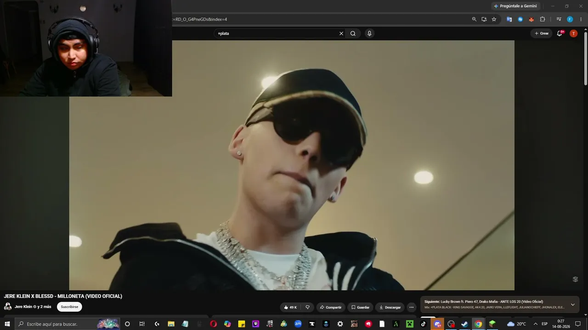Image resolution: width=588 pixels, height=330 pixels.
Task: Subscribe with the Suscribirse button
Action: tap(69, 307)
